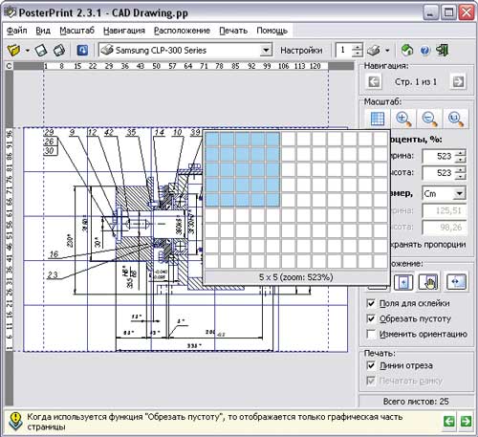This screenshot has width=478, height=437.
Task: Open the Помощь menu
Action: point(272,31)
